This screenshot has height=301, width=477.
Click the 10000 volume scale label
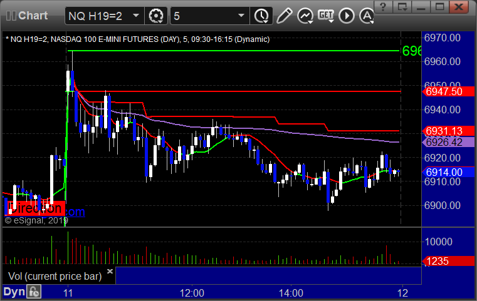point(438,242)
